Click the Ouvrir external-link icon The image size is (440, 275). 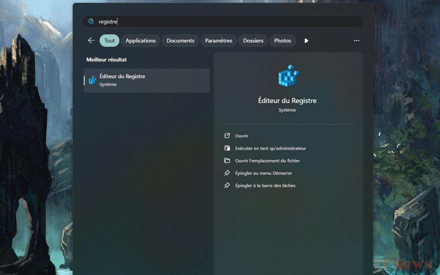tap(227, 136)
